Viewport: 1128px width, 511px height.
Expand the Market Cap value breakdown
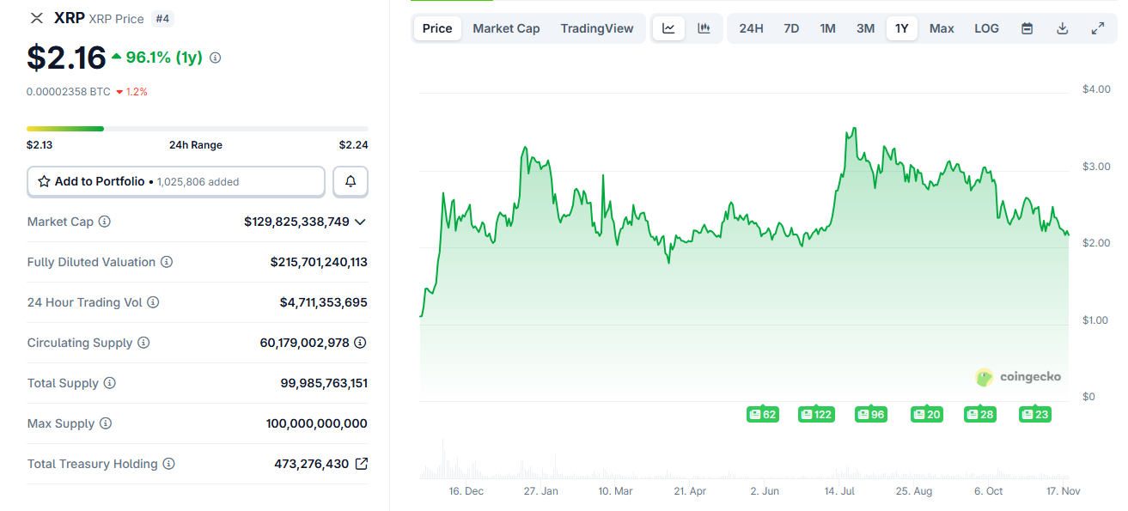360,222
